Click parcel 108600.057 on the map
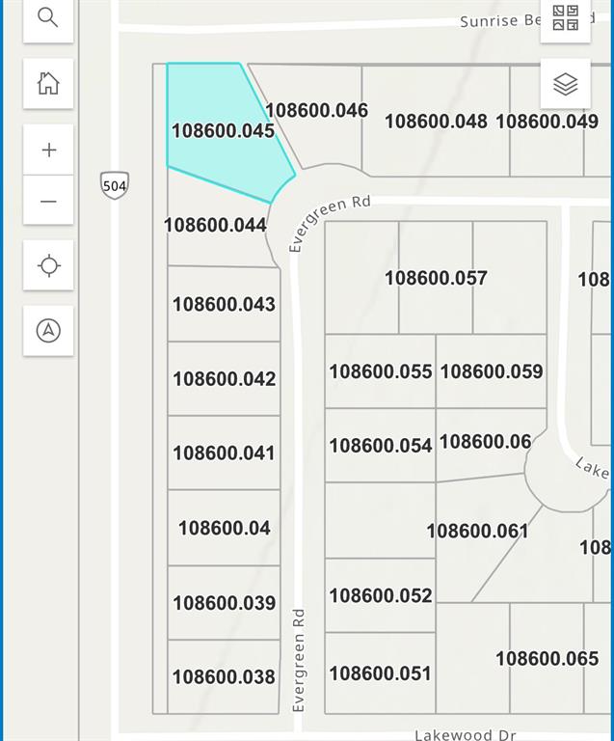The image size is (614, 741). click(x=436, y=278)
